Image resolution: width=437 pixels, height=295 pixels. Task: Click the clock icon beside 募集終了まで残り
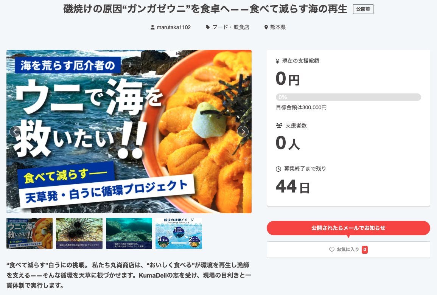278,169
